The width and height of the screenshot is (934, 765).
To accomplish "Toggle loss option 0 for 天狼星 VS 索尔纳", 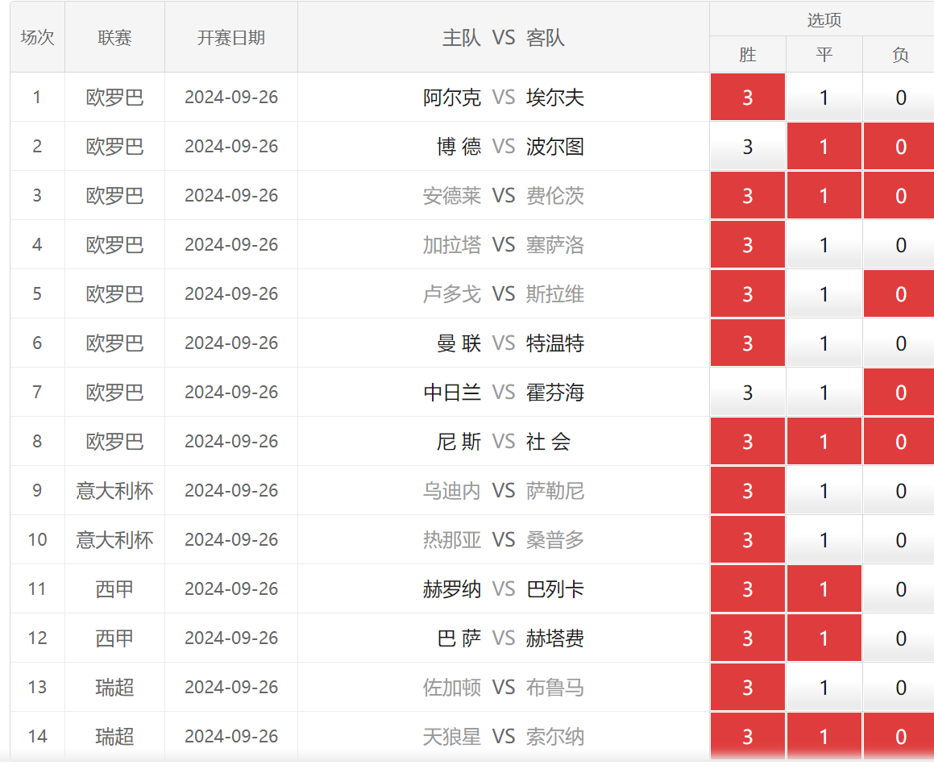I will click(899, 737).
